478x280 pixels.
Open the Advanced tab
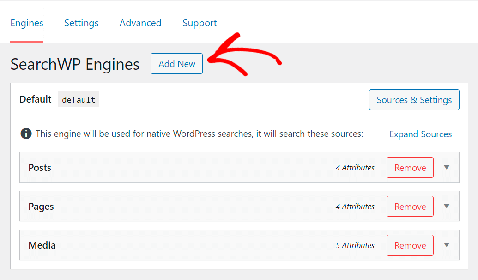pyautogui.click(x=140, y=23)
